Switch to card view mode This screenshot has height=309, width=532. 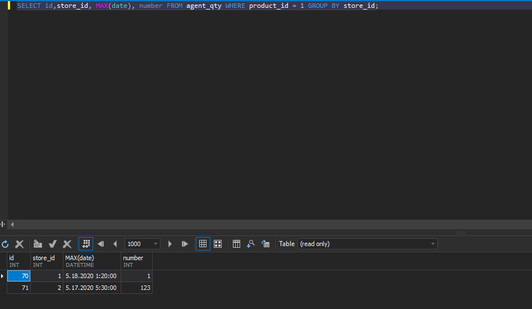tap(218, 244)
